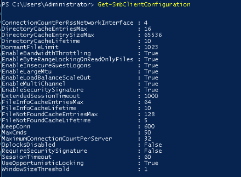This screenshot has width=241, height=177.
Task: Click the FileInfoCacheEntriesMax value 64
Action: [148, 102]
